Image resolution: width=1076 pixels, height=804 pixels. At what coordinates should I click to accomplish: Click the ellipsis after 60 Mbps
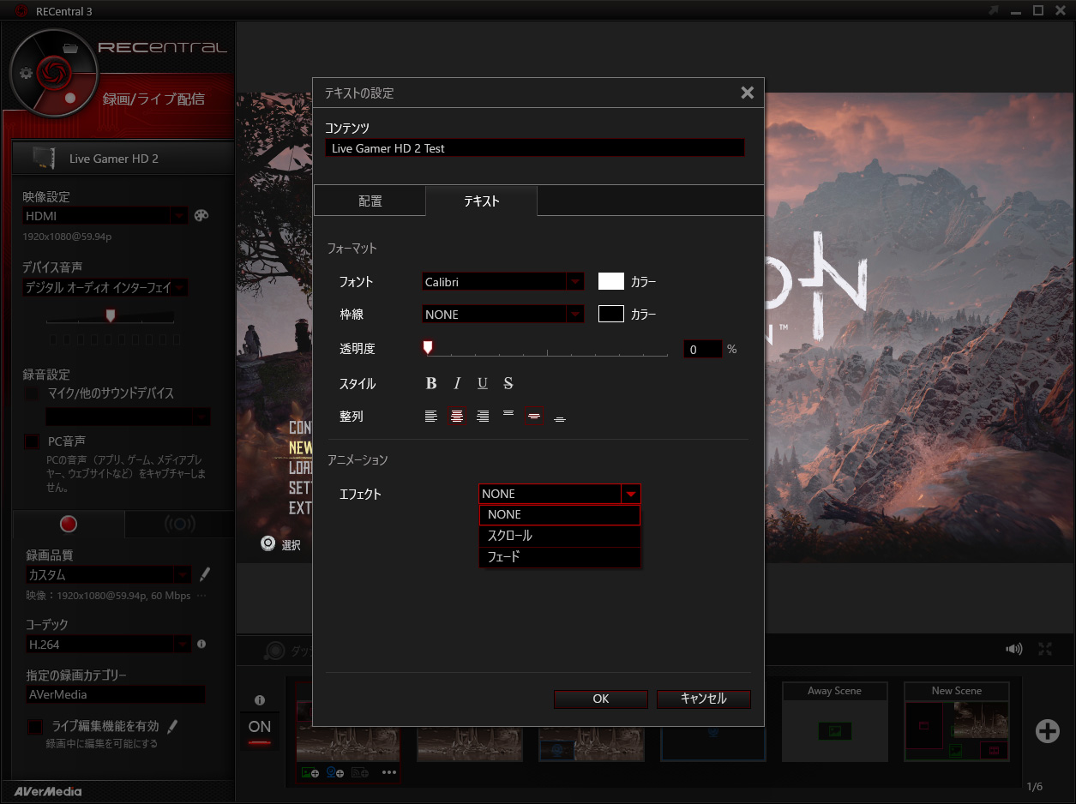[x=201, y=595]
